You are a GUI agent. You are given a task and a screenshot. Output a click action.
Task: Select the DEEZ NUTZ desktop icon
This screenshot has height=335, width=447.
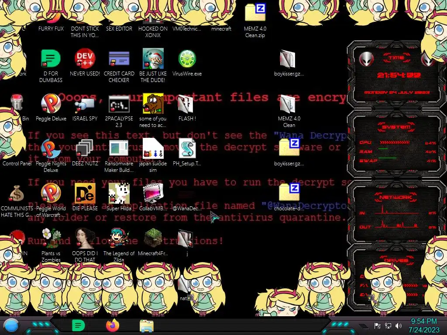pos(85,152)
